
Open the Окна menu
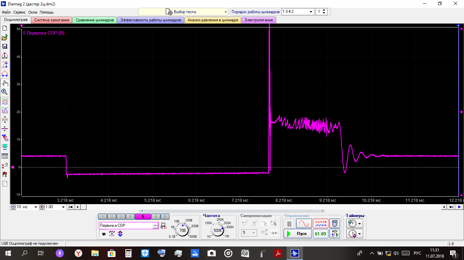point(33,12)
